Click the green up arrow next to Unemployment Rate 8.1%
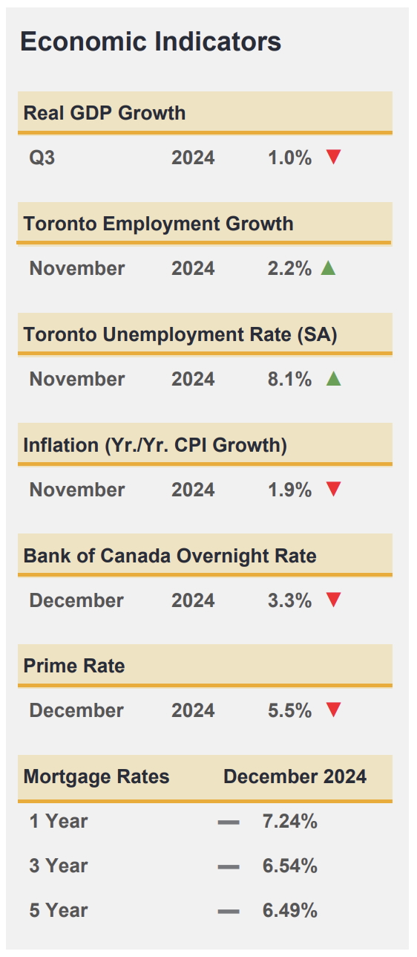Viewport: 417px width, 957px height. coord(333,378)
